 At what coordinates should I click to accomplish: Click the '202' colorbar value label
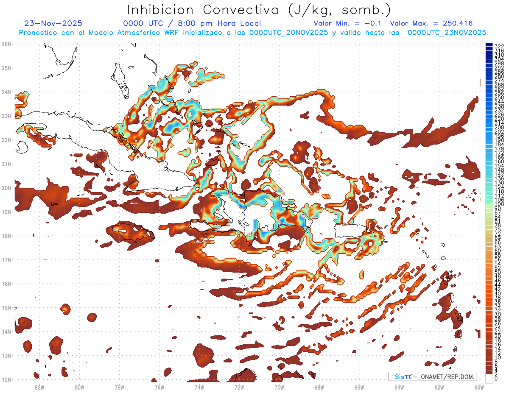pyautogui.click(x=499, y=132)
